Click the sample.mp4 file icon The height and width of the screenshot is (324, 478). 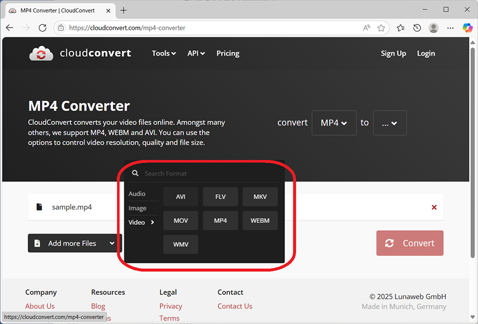(x=39, y=207)
